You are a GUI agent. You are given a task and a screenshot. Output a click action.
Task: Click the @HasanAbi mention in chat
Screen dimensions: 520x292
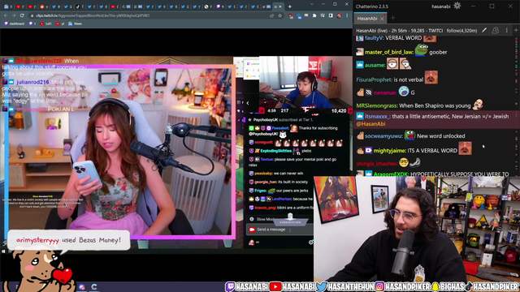pyautogui.click(x=370, y=124)
